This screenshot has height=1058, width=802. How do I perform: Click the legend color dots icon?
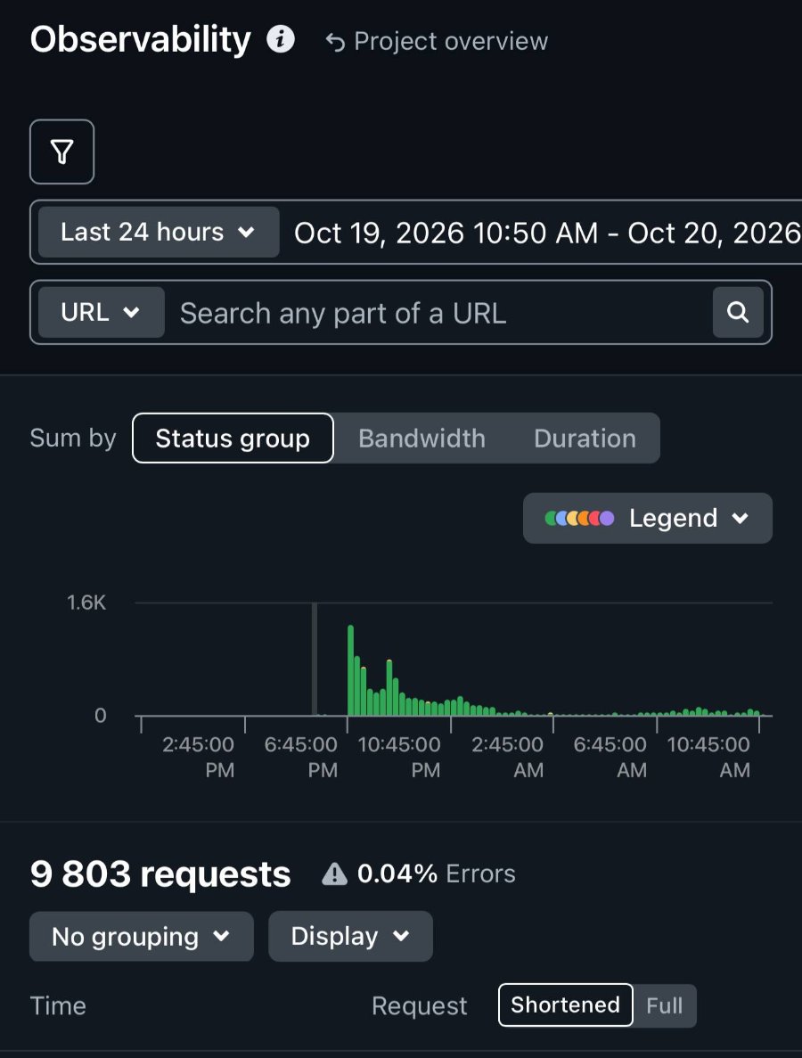[579, 518]
